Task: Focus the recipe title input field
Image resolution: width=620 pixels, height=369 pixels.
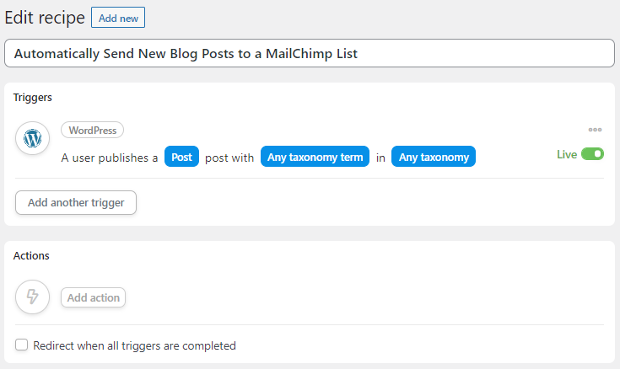Action: pyautogui.click(x=310, y=53)
